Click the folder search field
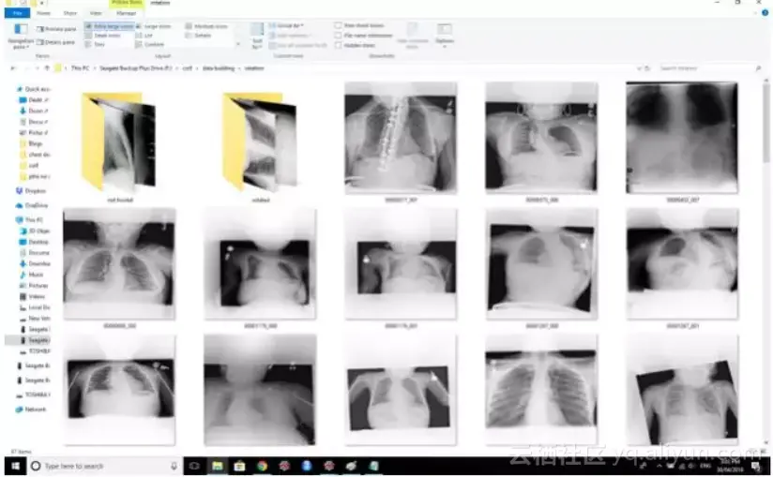Image resolution: width=773 pixels, height=477 pixels. coord(708,68)
